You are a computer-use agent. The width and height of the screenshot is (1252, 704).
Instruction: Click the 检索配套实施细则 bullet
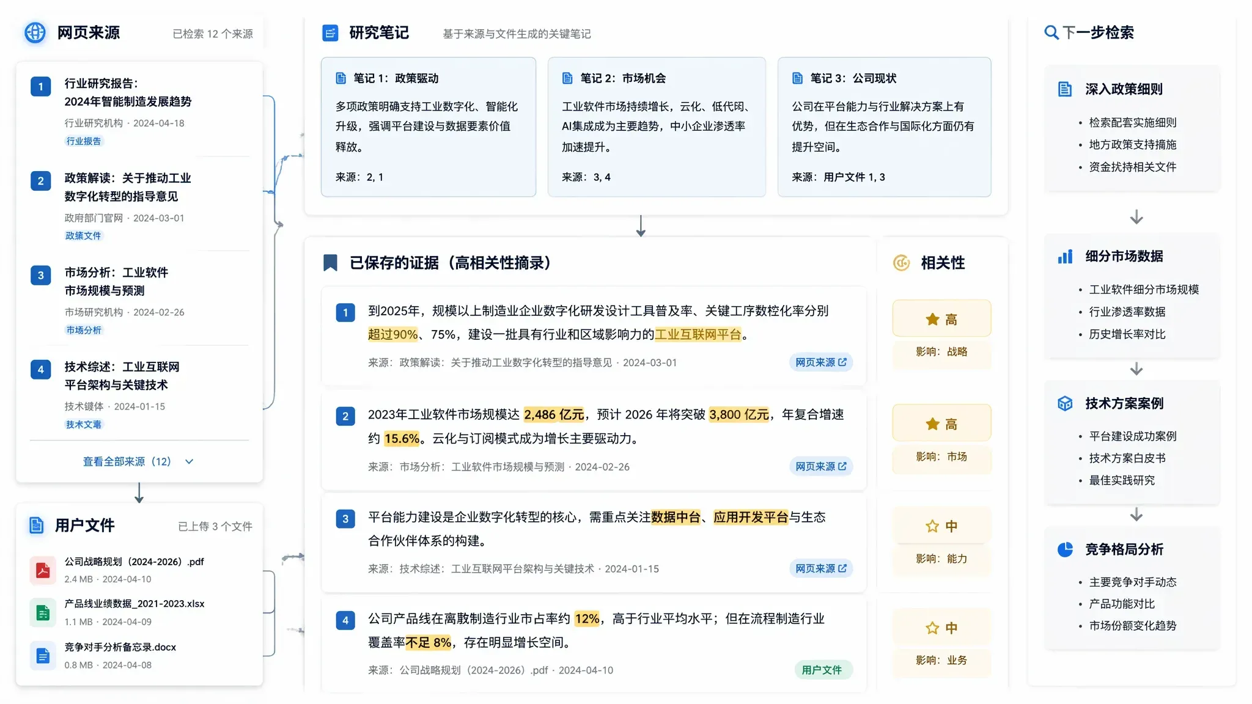1132,122
